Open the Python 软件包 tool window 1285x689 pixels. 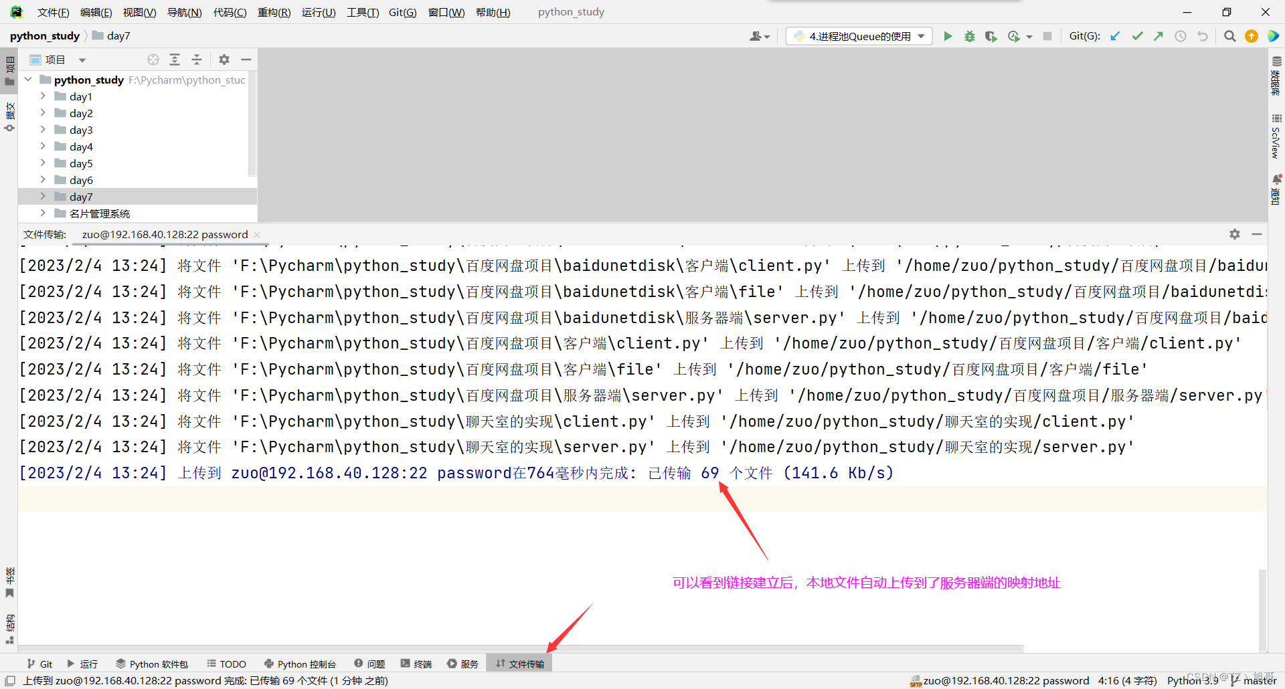pyautogui.click(x=152, y=664)
